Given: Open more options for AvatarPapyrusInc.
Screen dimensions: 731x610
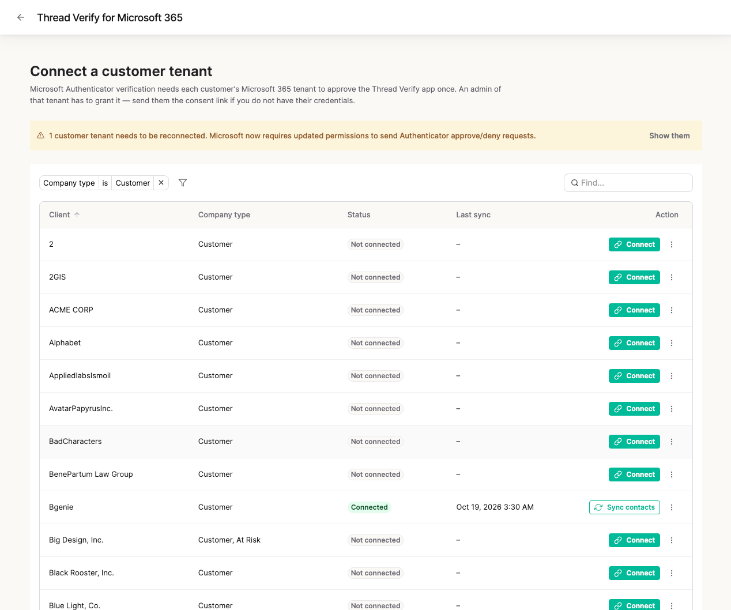Looking at the screenshot, I should 672,409.
